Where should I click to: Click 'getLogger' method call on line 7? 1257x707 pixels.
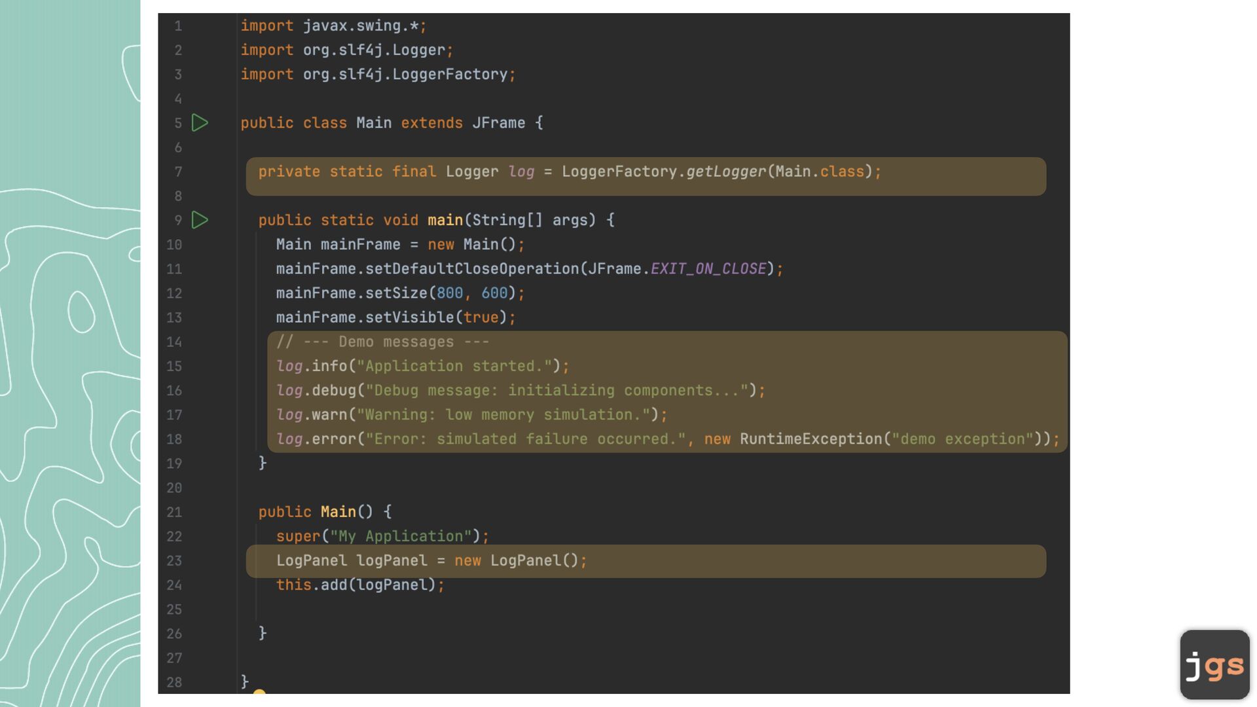(726, 172)
